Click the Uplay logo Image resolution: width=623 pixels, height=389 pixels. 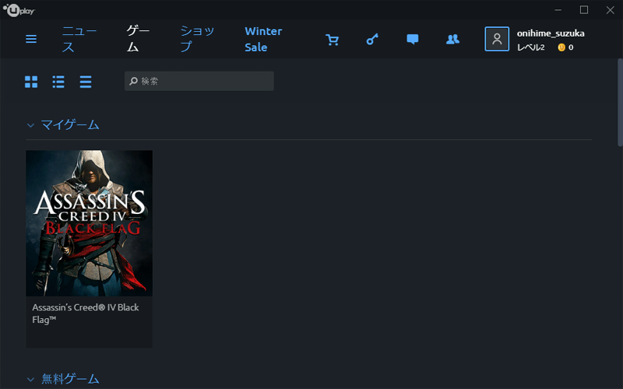tap(19, 10)
